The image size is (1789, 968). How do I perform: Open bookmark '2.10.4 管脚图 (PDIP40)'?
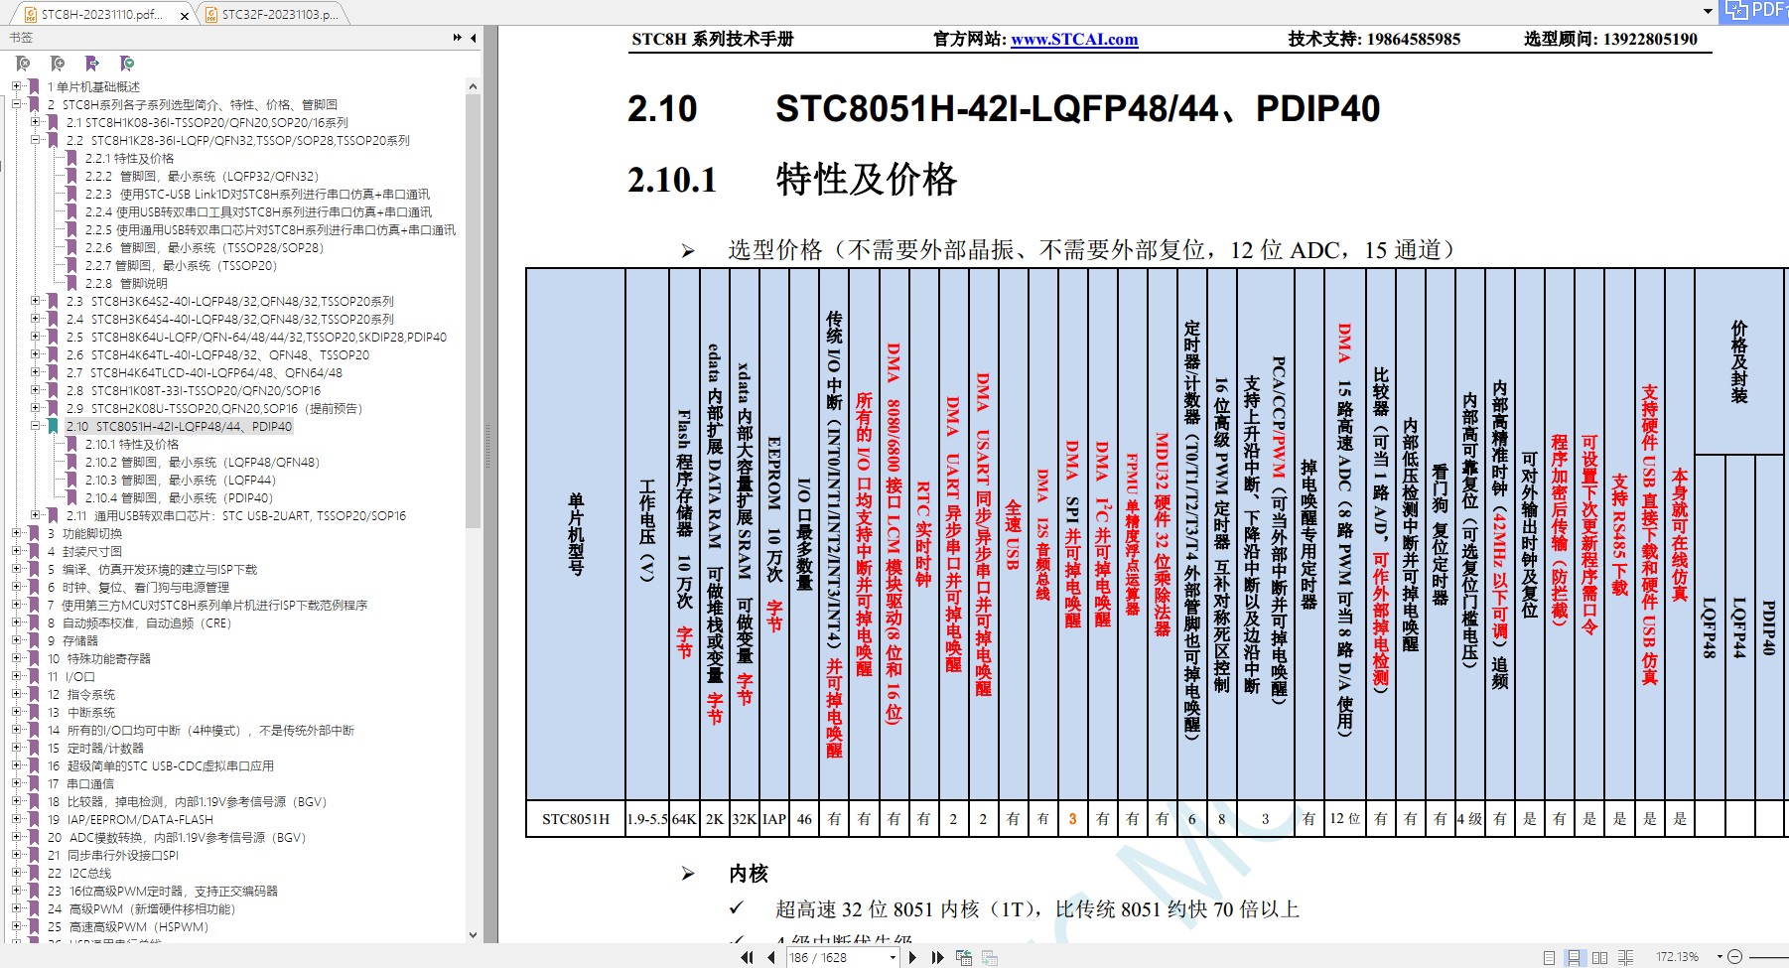tap(178, 498)
